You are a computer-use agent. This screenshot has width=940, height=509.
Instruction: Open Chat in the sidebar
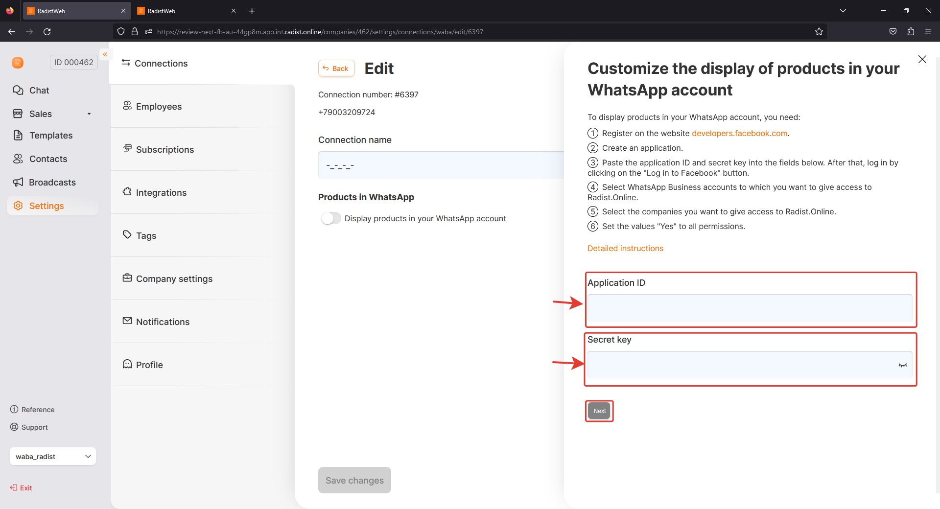[x=39, y=91]
